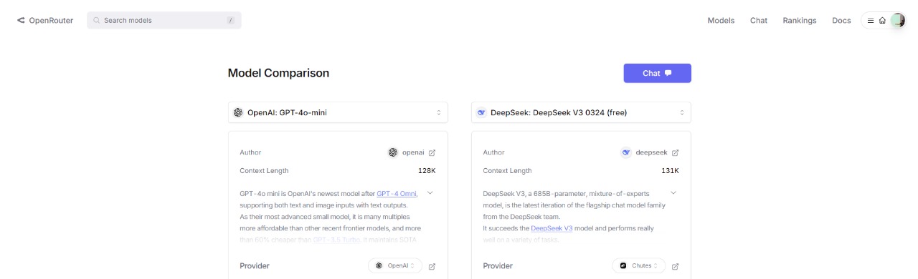The height and width of the screenshot is (279, 918).
Task: Open external link icon next to openai author
Action: pyautogui.click(x=432, y=152)
